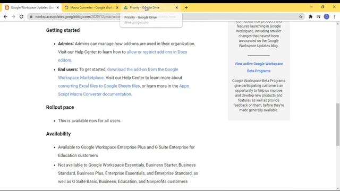
Task: Open 'allow or restrict add-ons in Docs' link
Action: (x=157, y=52)
